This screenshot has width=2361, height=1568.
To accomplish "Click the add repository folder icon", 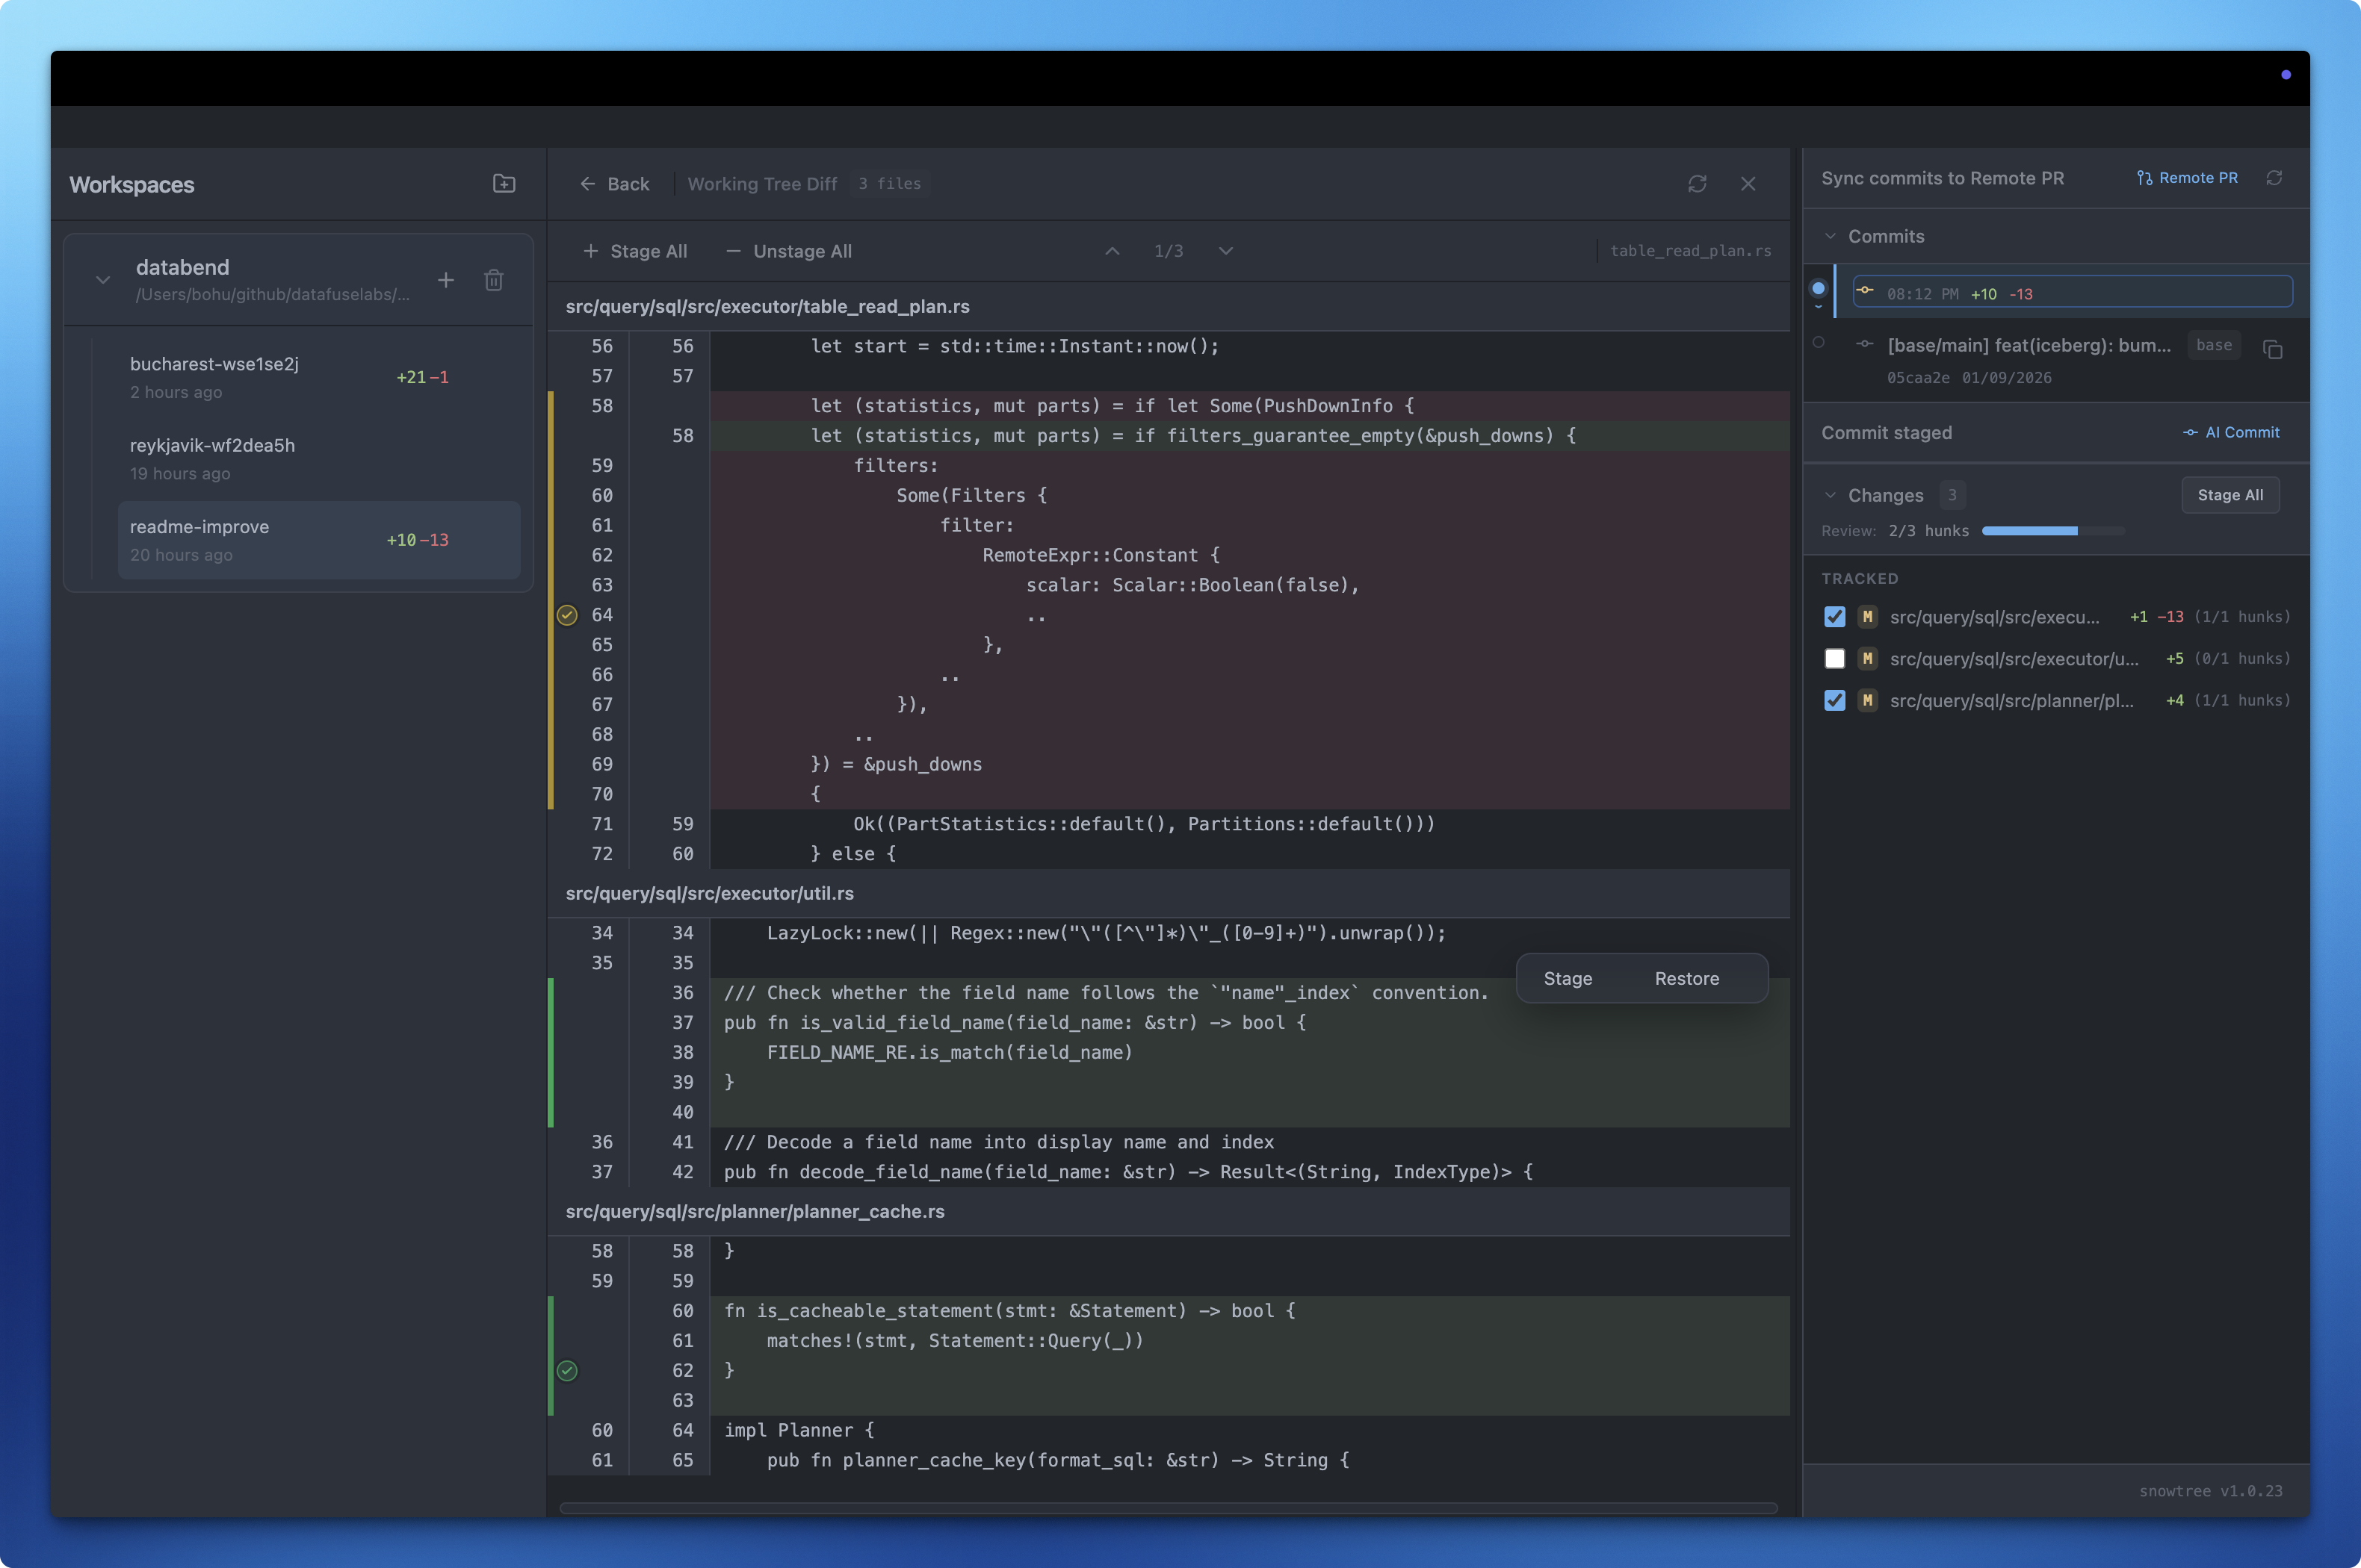I will 504,183.
